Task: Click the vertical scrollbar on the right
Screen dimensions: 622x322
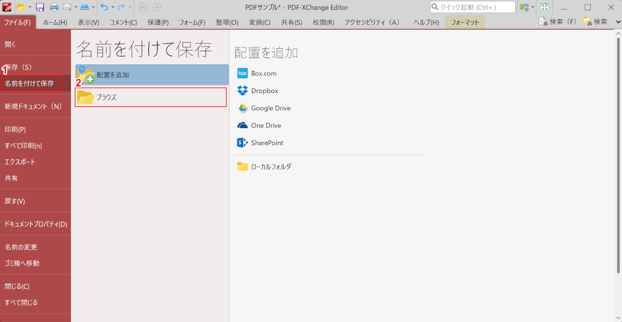Action: [x=619, y=155]
